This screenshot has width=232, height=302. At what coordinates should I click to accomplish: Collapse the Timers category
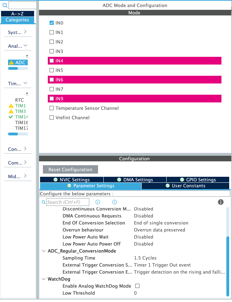point(25,83)
